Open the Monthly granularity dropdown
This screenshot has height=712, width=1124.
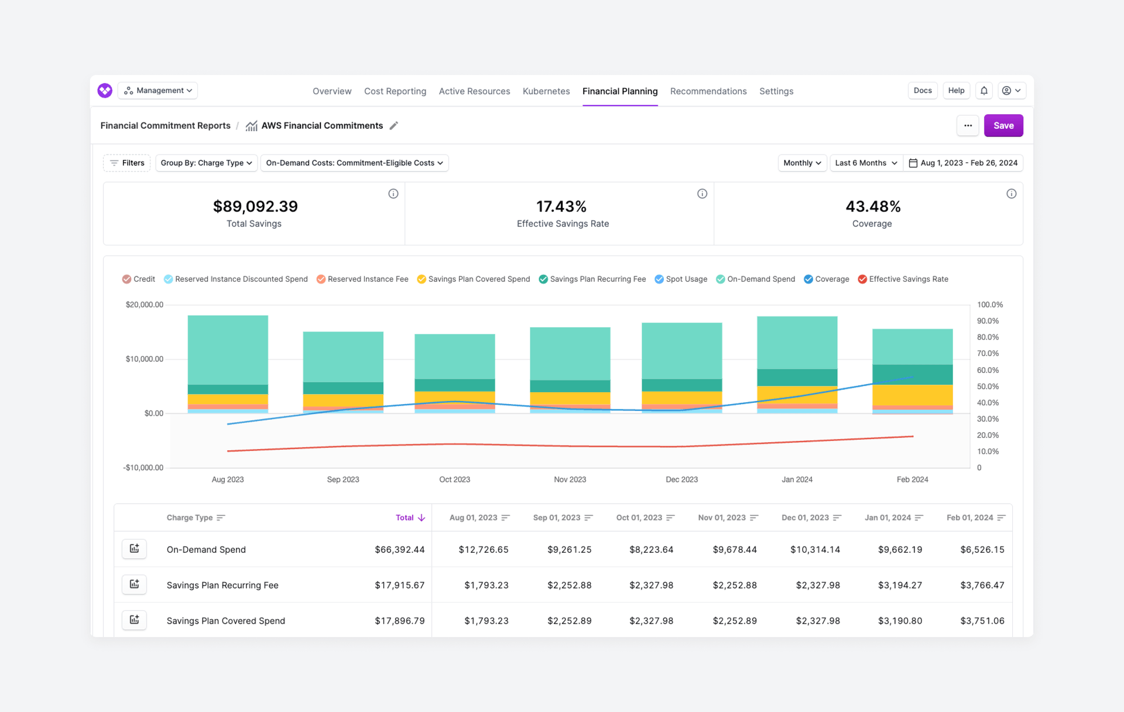click(x=802, y=163)
